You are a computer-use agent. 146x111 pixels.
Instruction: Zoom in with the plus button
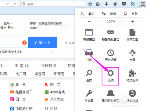133,21
